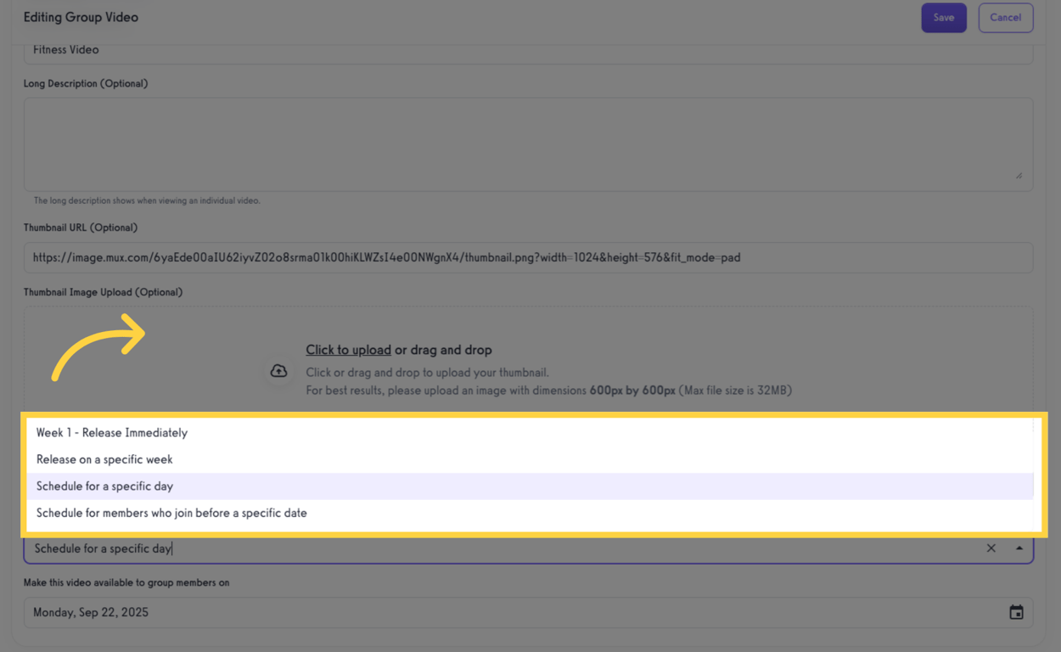
Task: Focus the Long Description text area
Action: coord(528,140)
